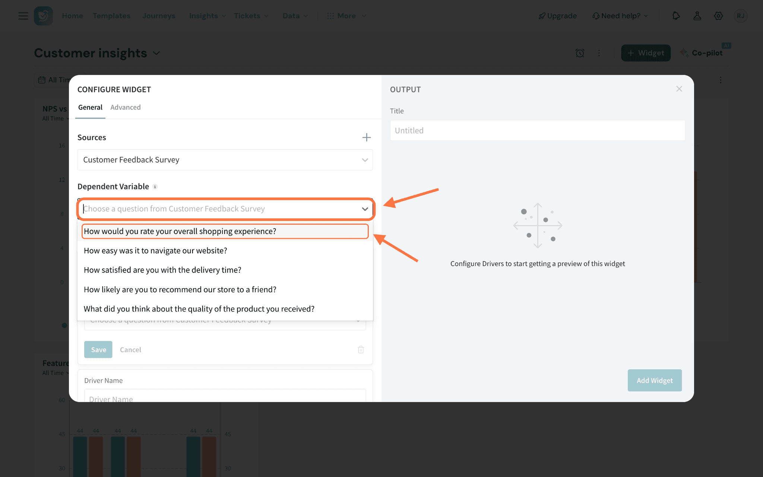The image size is (763, 477).
Task: Expand the Insights menu
Action: (x=207, y=16)
